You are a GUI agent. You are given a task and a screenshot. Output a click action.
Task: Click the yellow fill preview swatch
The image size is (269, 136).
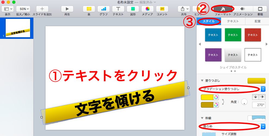[x=257, y=81]
